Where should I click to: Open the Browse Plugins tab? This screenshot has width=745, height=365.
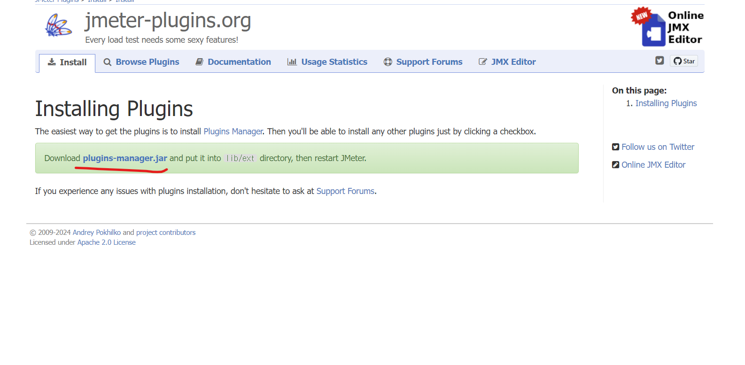(141, 62)
